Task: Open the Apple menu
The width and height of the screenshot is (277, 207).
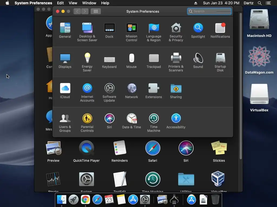Action: click(7, 3)
